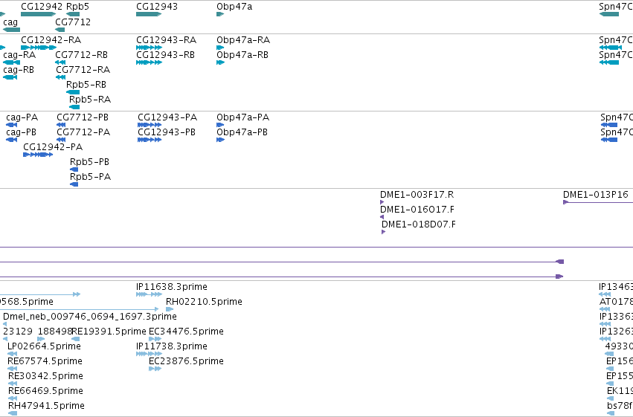Select the cag gene label
The image size is (633, 417).
tap(10, 22)
